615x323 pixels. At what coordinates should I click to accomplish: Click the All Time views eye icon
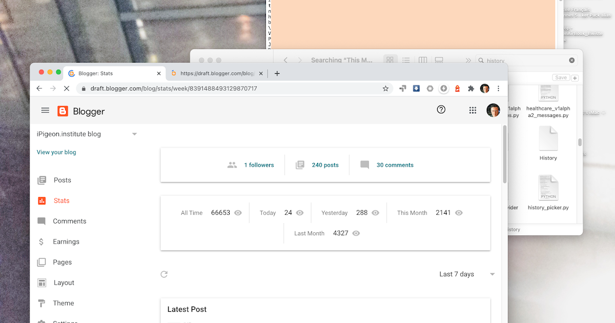tap(238, 213)
